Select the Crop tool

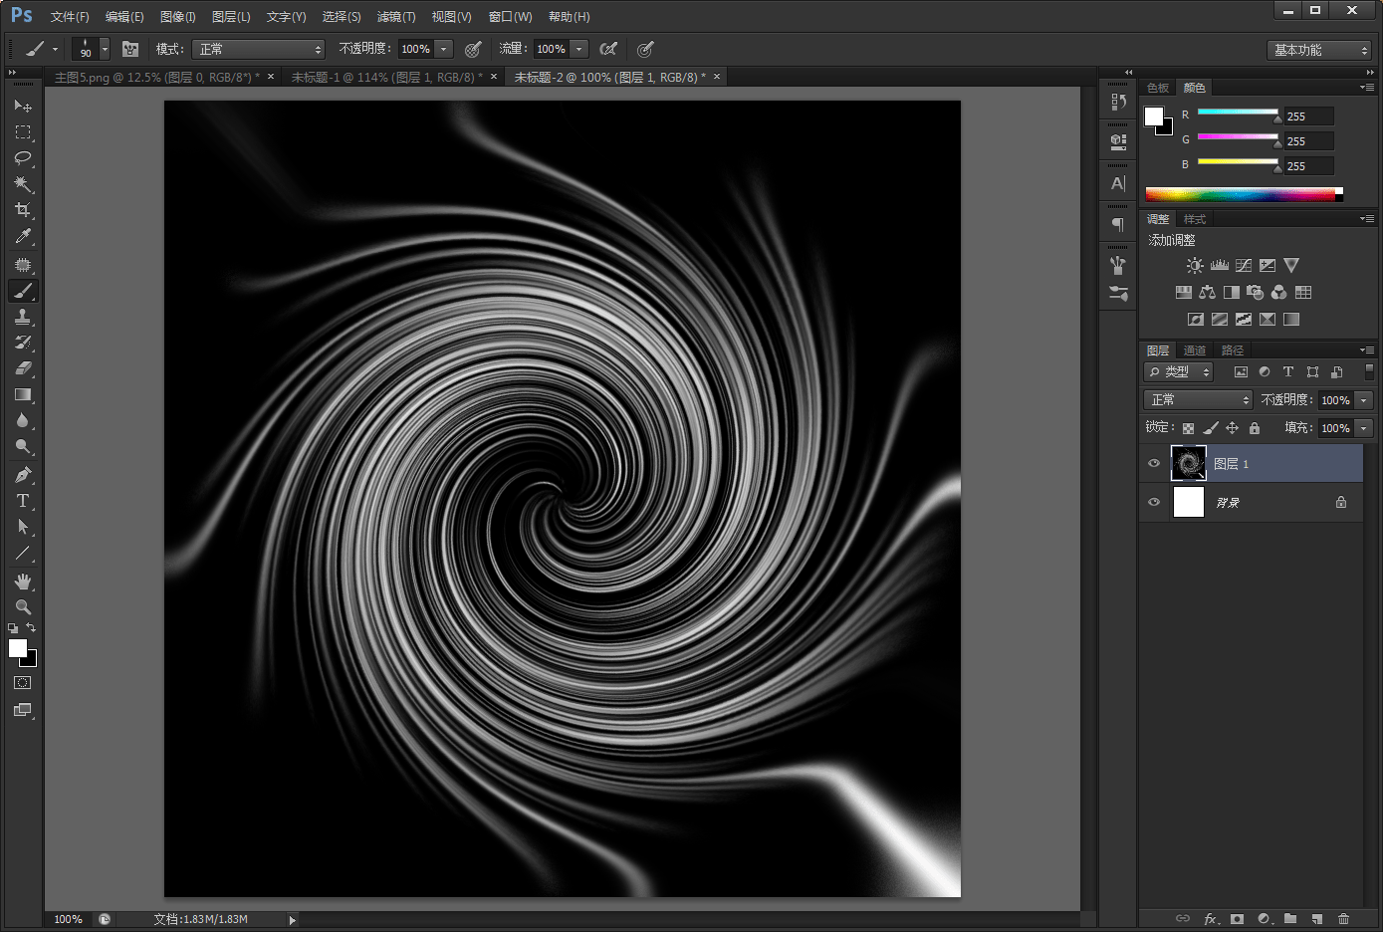(23, 210)
